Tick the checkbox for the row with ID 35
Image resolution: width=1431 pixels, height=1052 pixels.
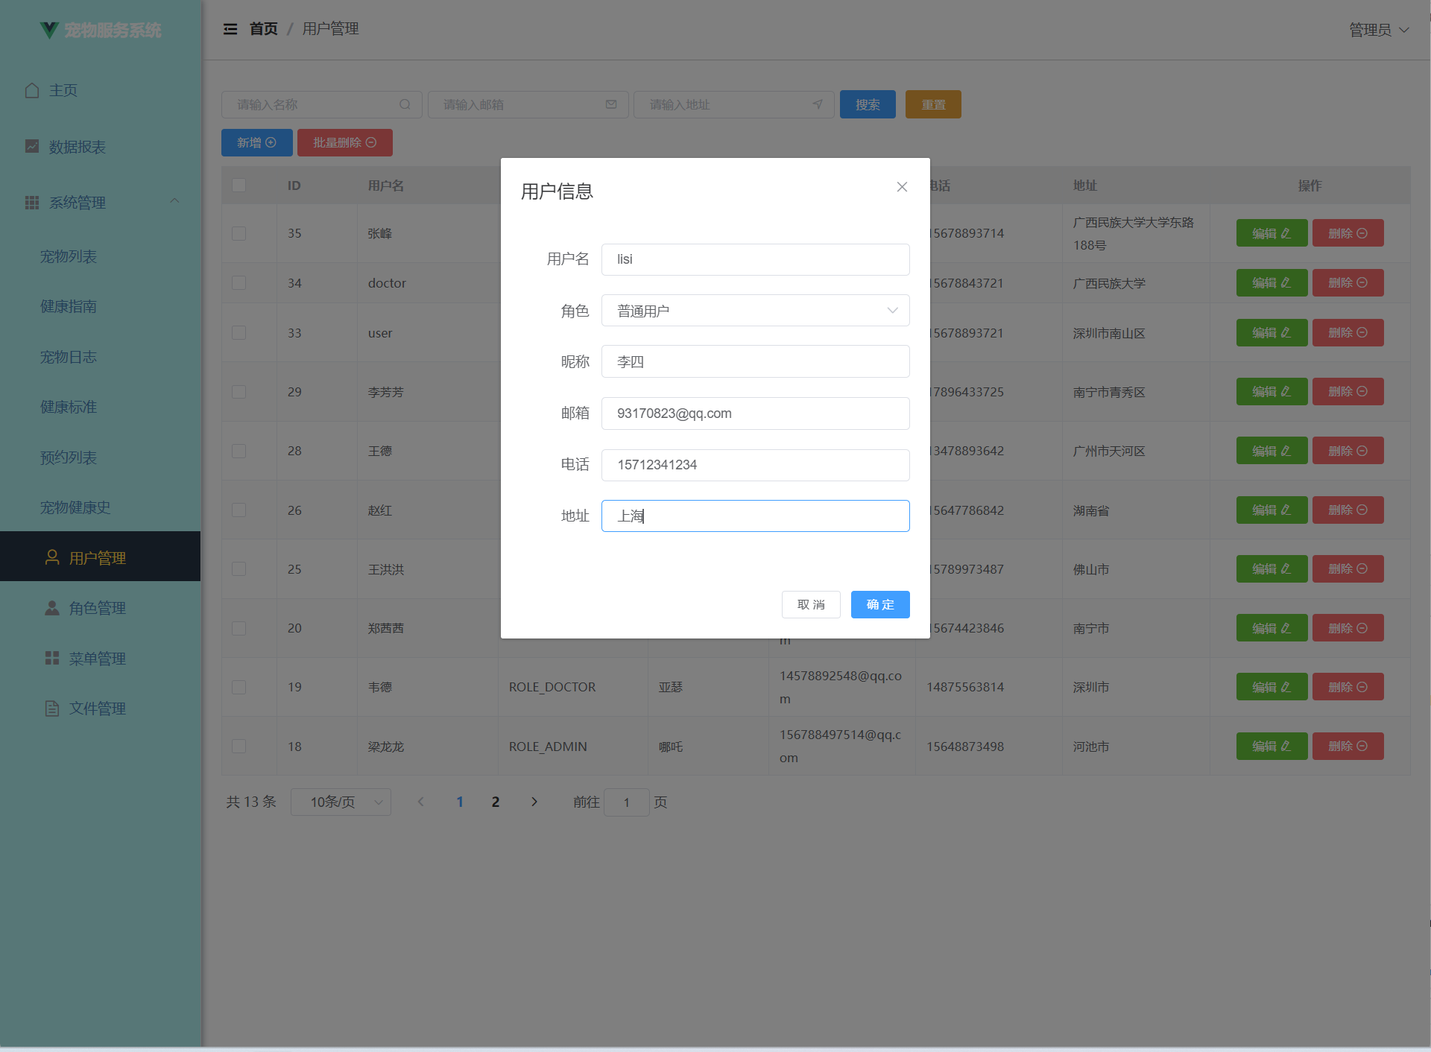pyautogui.click(x=238, y=233)
